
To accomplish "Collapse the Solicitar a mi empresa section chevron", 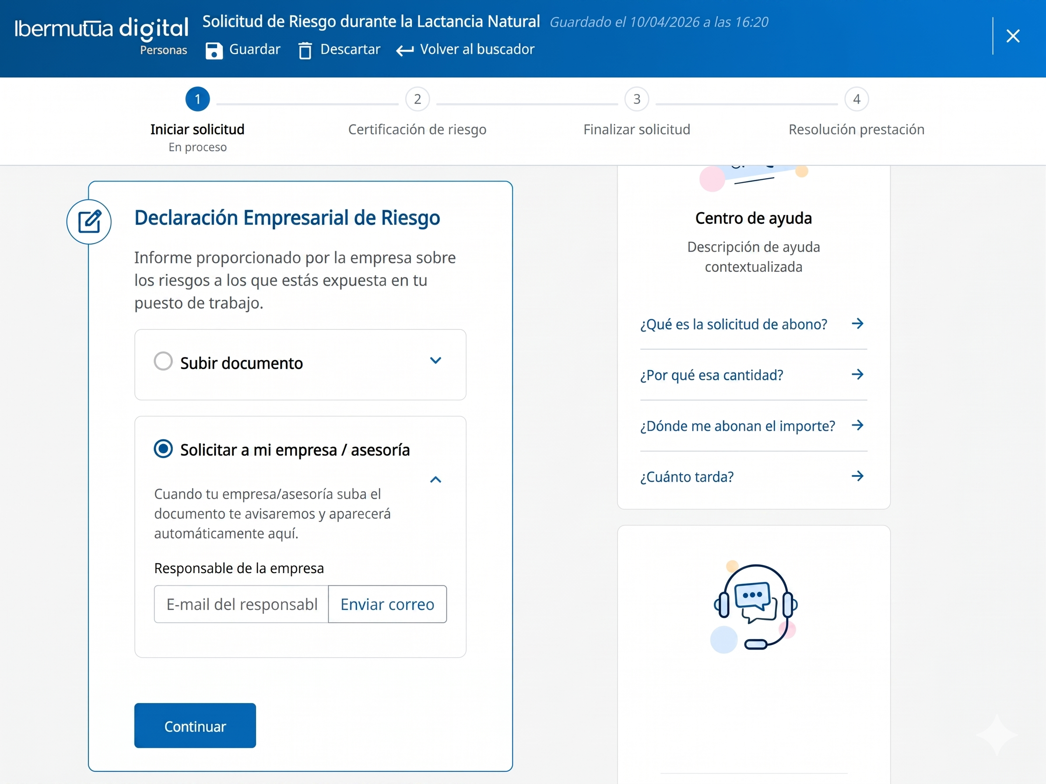I will [435, 479].
